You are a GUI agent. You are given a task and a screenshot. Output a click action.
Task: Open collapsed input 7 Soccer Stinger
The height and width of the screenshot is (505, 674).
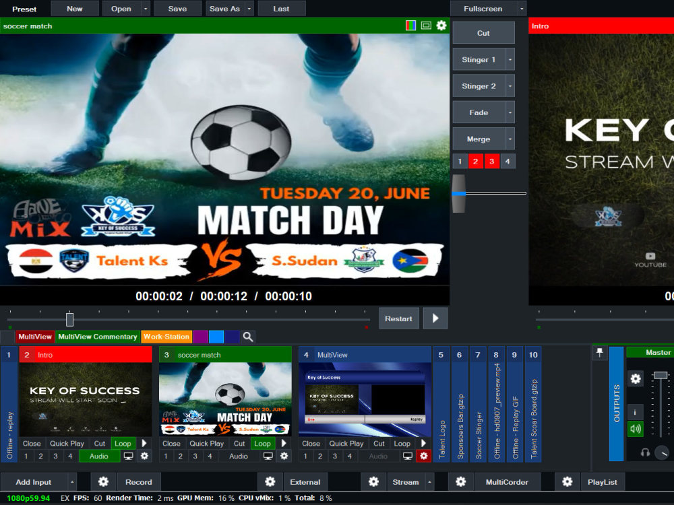pos(478,403)
